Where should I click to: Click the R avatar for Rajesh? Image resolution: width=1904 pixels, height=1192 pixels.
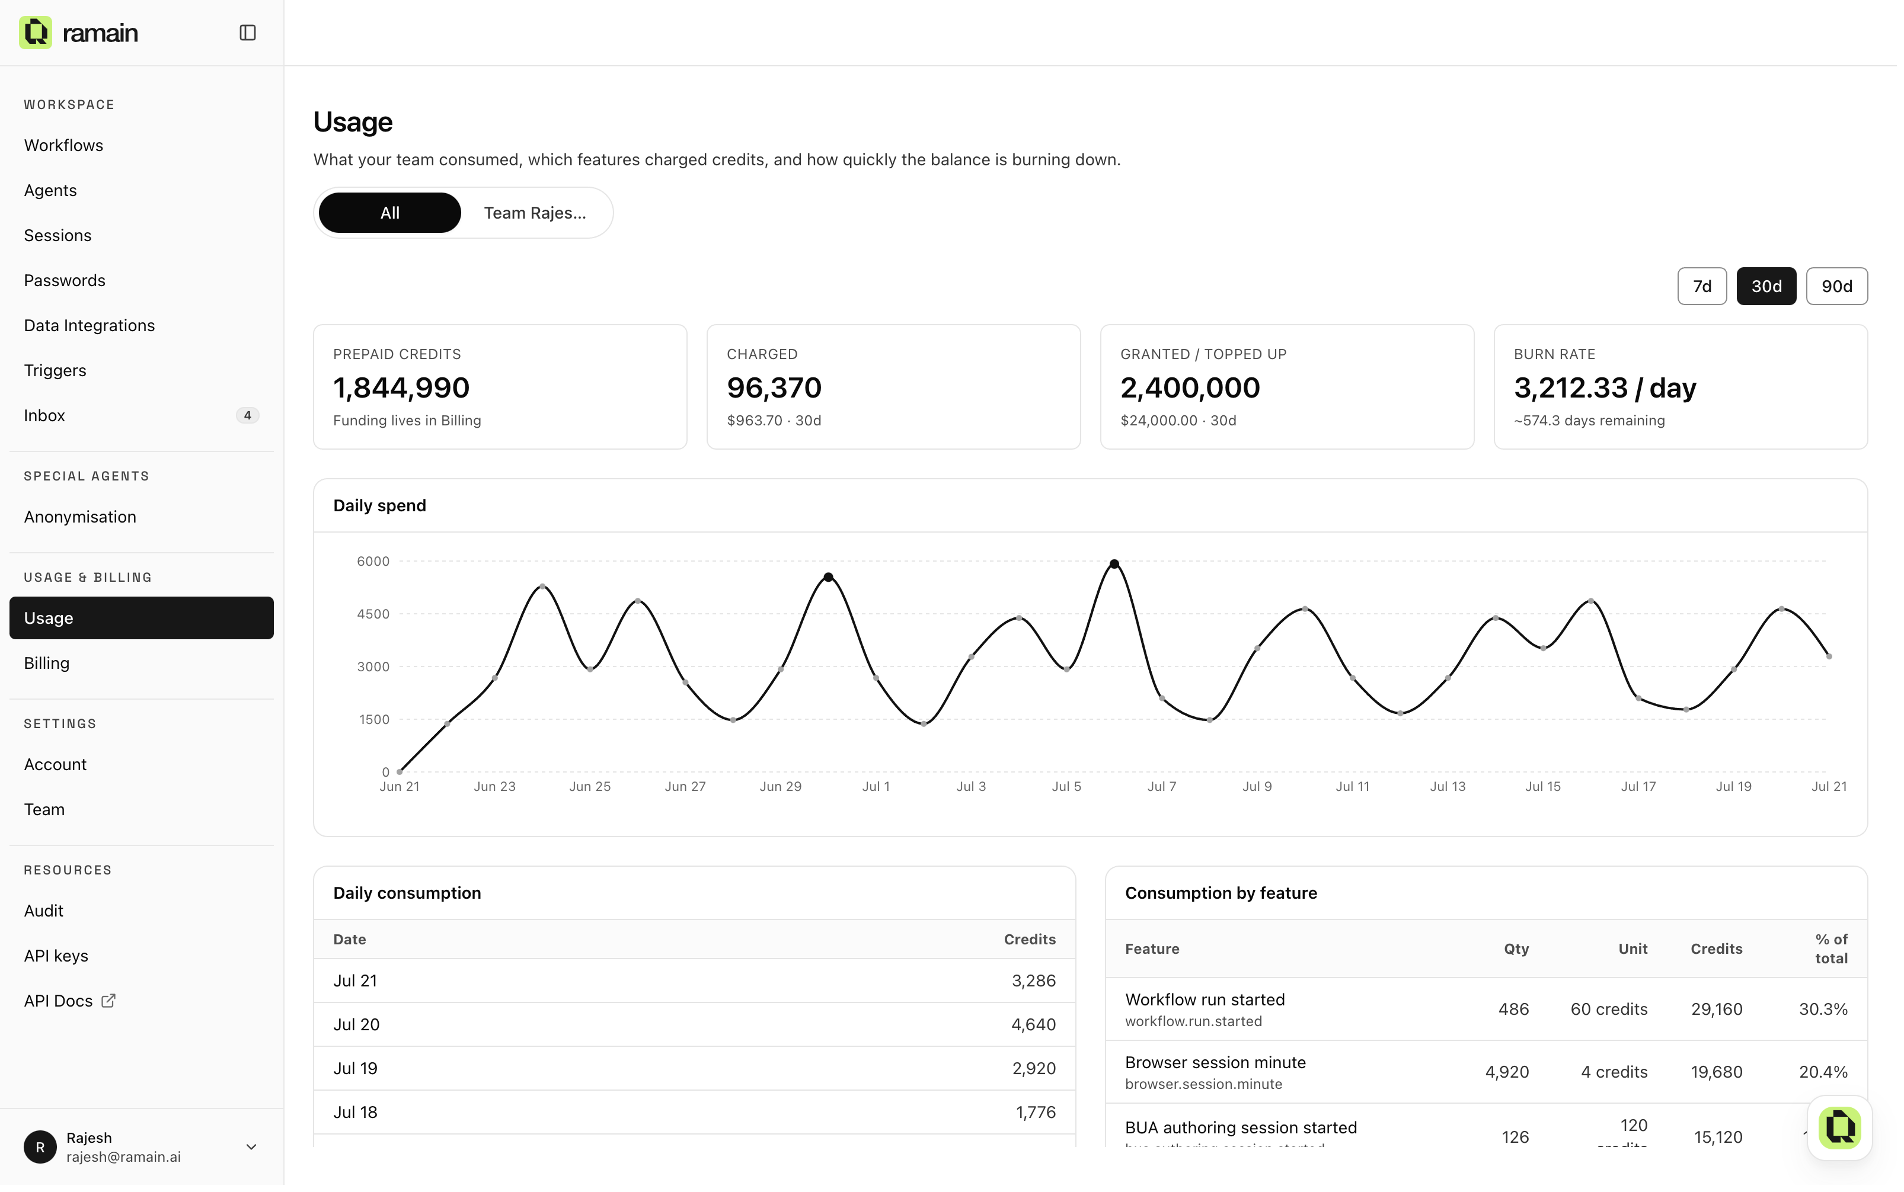pos(40,1147)
